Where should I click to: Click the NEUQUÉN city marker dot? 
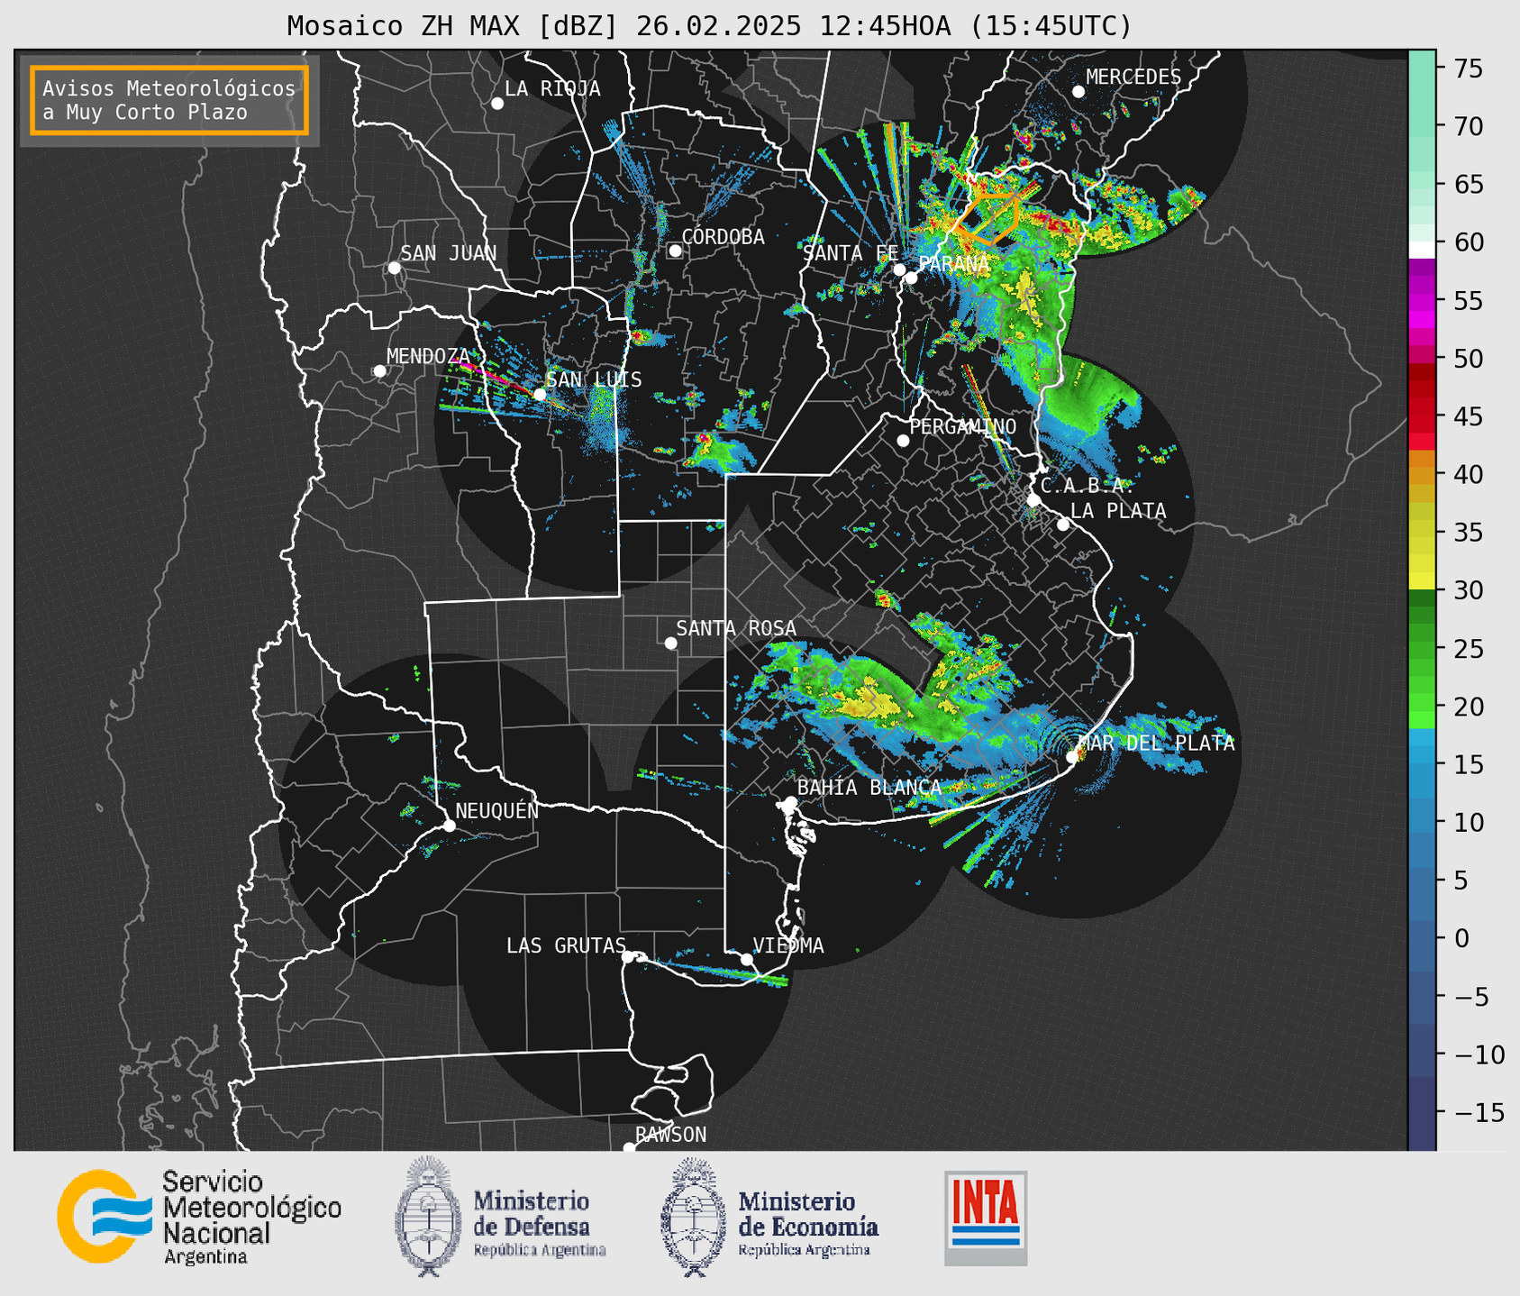point(449,826)
